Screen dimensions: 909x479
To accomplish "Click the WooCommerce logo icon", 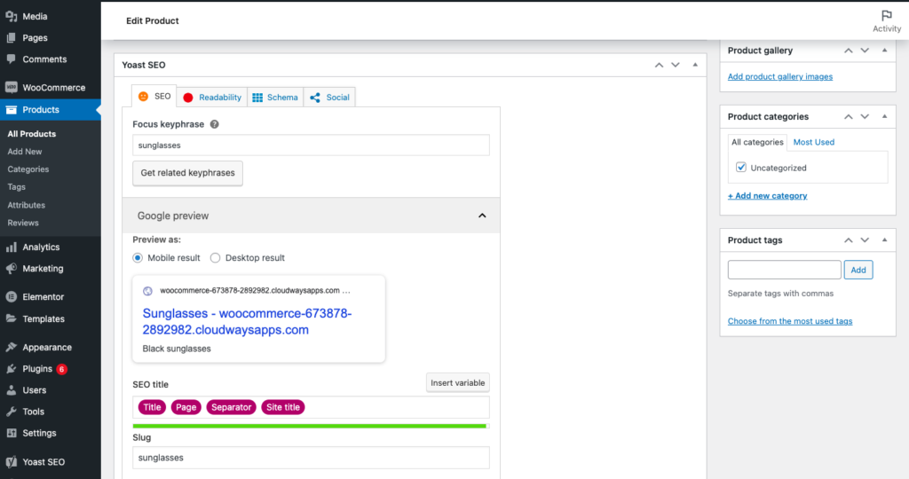I will pos(11,88).
